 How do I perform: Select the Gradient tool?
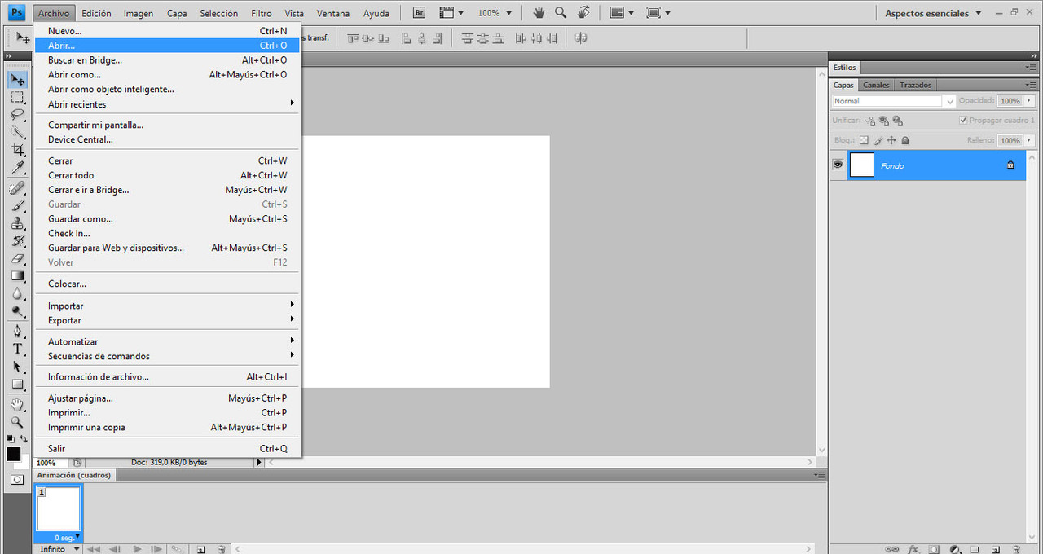click(17, 276)
